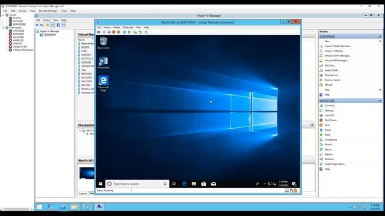Click Stop Service in Actions pane
Image resolution: width=385 pixels, height=216 pixels.
point(331,75)
